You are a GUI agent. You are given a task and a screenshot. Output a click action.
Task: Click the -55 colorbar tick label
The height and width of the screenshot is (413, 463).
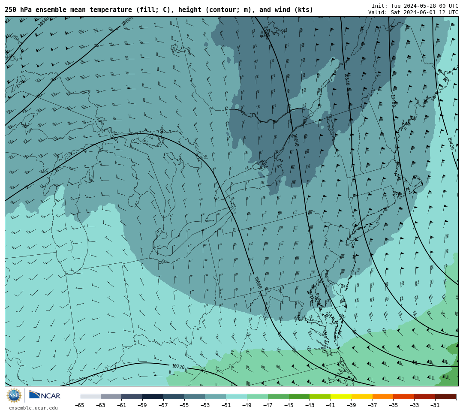184,405
